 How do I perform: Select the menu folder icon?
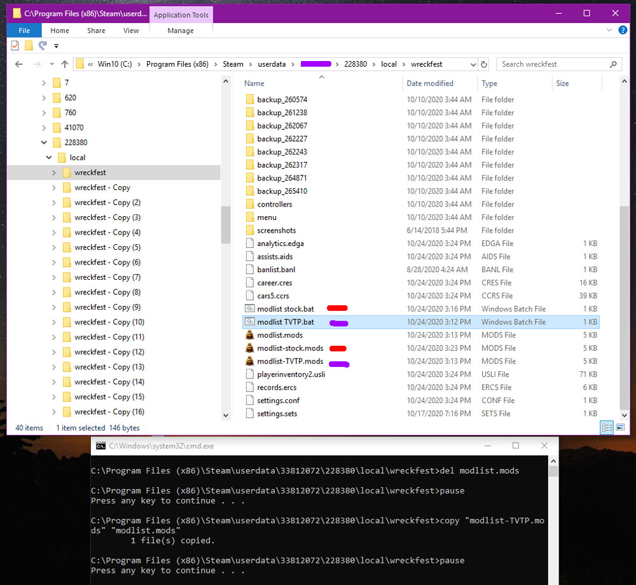tap(250, 217)
